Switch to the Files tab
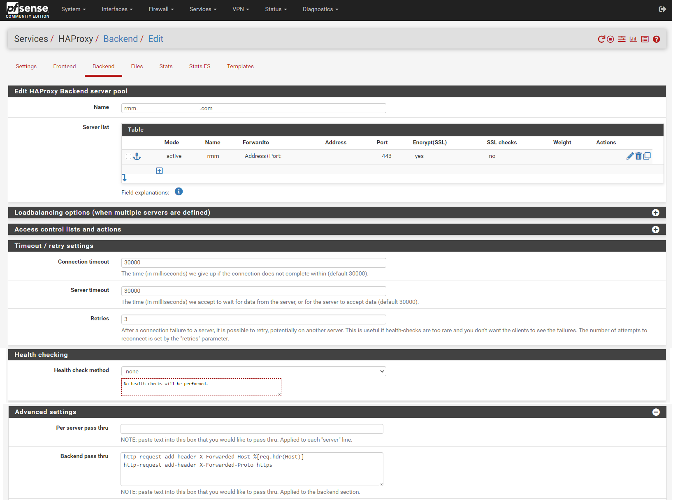 [137, 66]
